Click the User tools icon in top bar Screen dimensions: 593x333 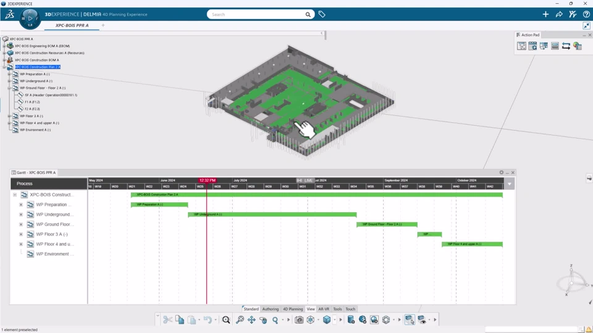point(573,14)
